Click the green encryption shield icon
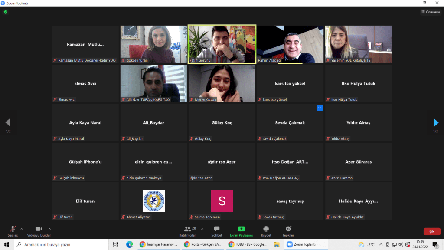 (5, 12)
